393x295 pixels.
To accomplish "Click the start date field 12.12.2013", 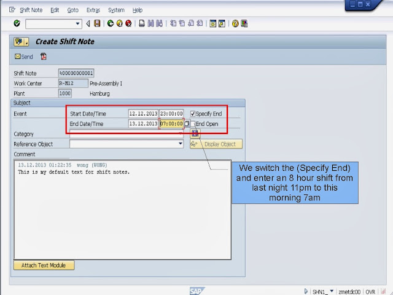I will 143,113.
